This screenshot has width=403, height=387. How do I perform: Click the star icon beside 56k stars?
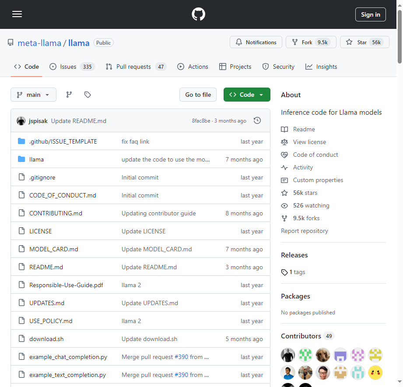(284, 193)
